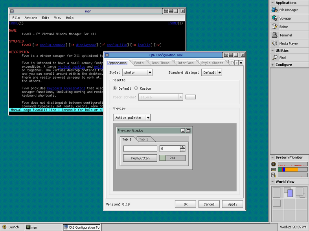Switch to the Appearance tab
The height and width of the screenshot is (231, 309).
point(118,63)
